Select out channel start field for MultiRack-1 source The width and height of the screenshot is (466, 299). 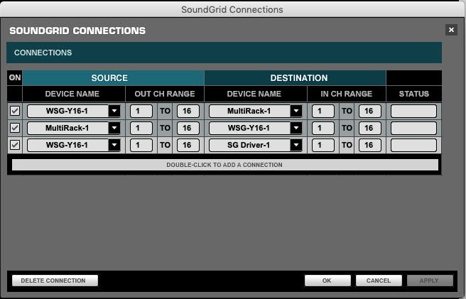tap(141, 128)
